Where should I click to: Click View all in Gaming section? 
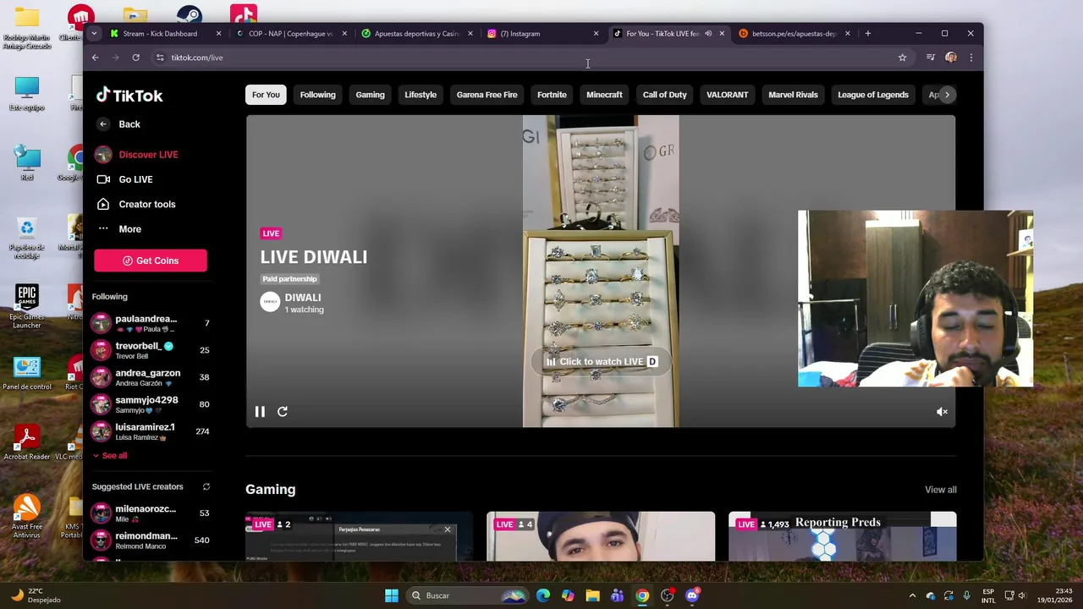pyautogui.click(x=940, y=490)
